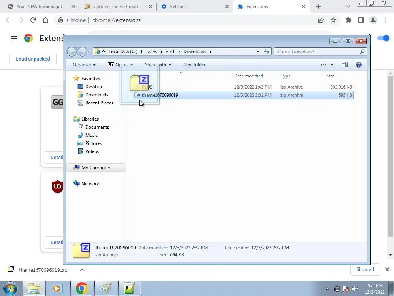Screen dimensions: 394x296
Task: Open the Chrome extensions puzzle icon
Action: click(349, 20)
